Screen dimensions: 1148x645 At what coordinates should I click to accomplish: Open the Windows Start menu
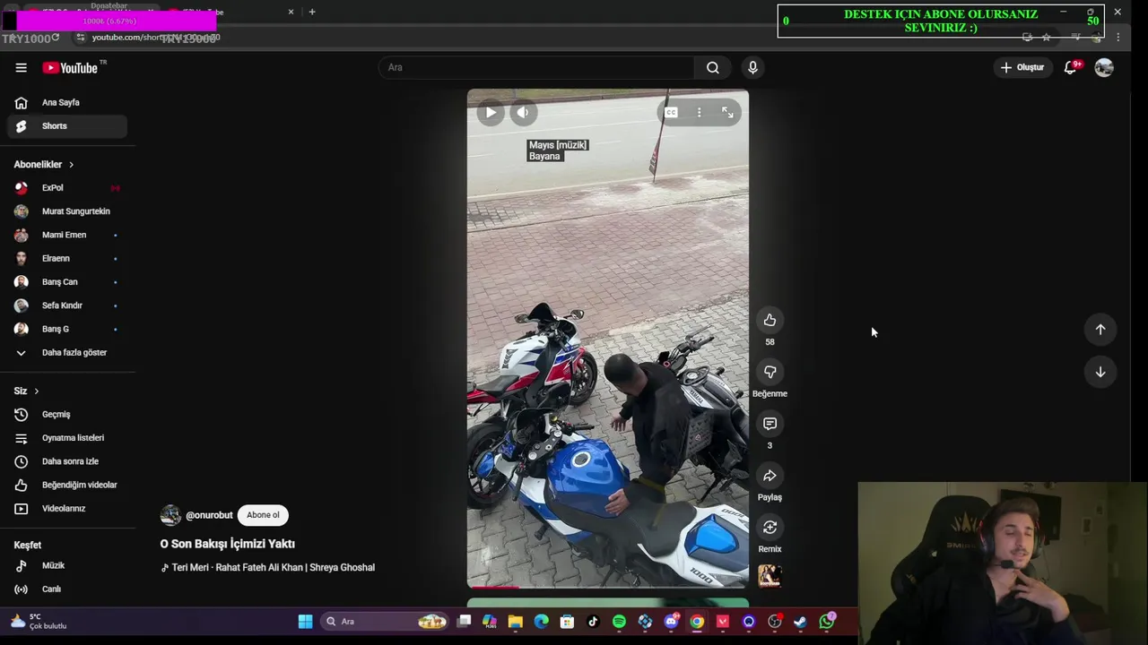click(305, 621)
